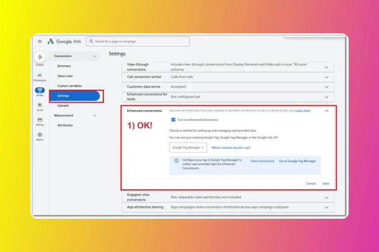Image resolution: width=379 pixels, height=252 pixels.
Task: Click the info icon in blue notice
Action: pyautogui.click(x=177, y=161)
